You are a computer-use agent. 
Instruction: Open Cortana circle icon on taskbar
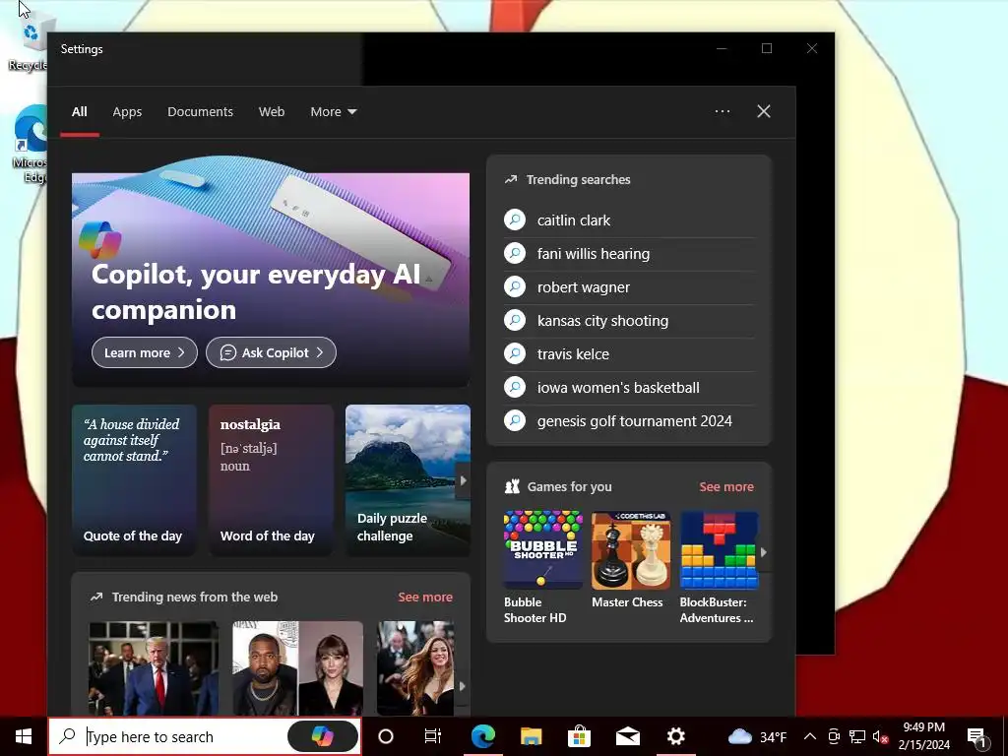(386, 736)
